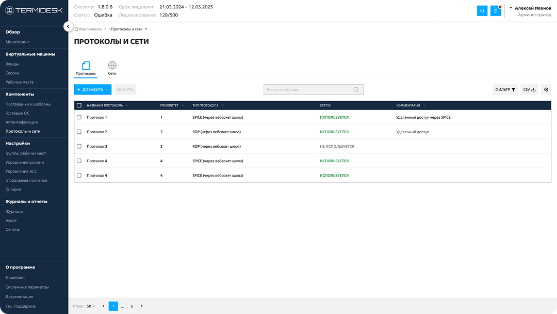Export table using CSV download button

click(x=529, y=90)
